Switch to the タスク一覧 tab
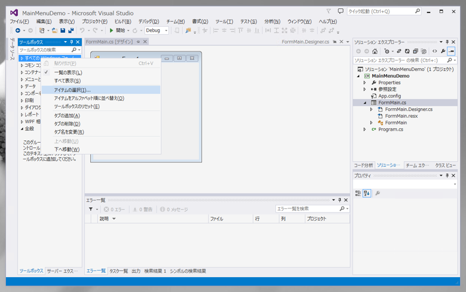The image size is (466, 292). coord(118,271)
